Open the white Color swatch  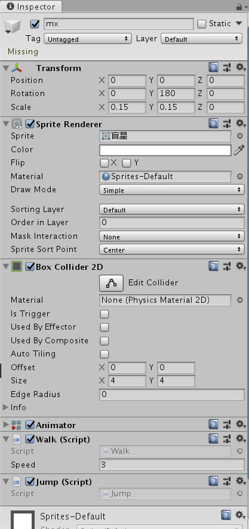[165, 150]
